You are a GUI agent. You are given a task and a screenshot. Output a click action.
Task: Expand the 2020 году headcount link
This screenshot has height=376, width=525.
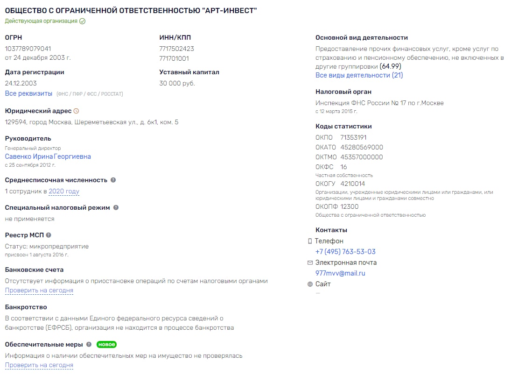[x=64, y=191]
